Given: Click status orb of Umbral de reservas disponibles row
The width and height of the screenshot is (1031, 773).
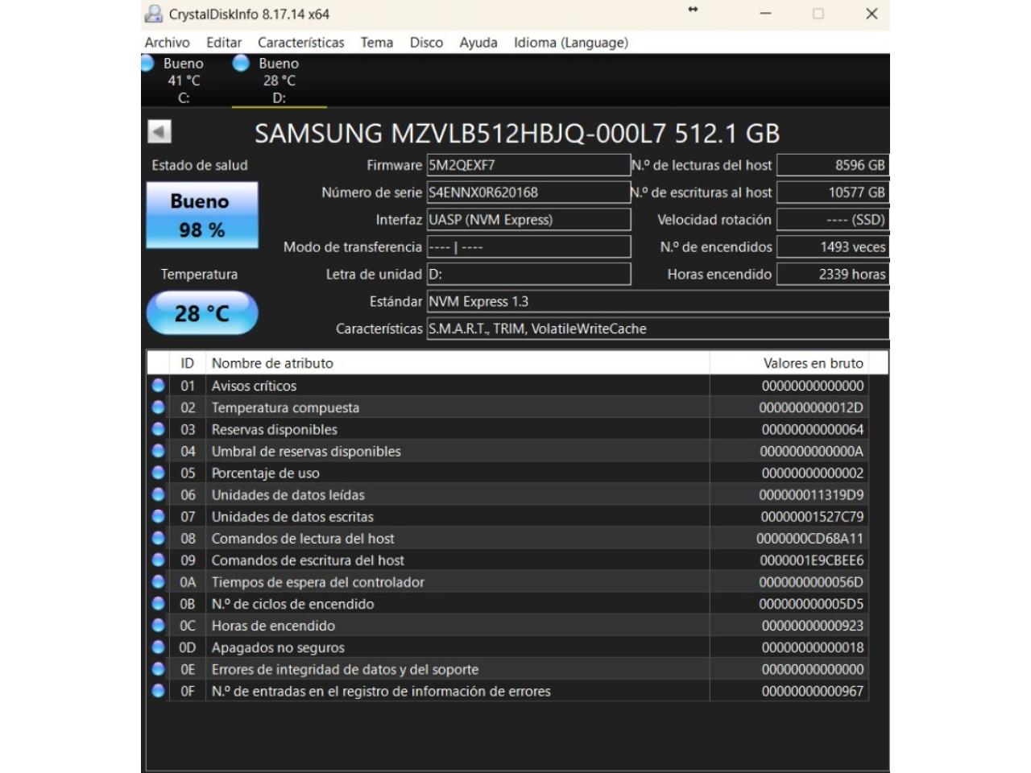Looking at the screenshot, I should 158,451.
